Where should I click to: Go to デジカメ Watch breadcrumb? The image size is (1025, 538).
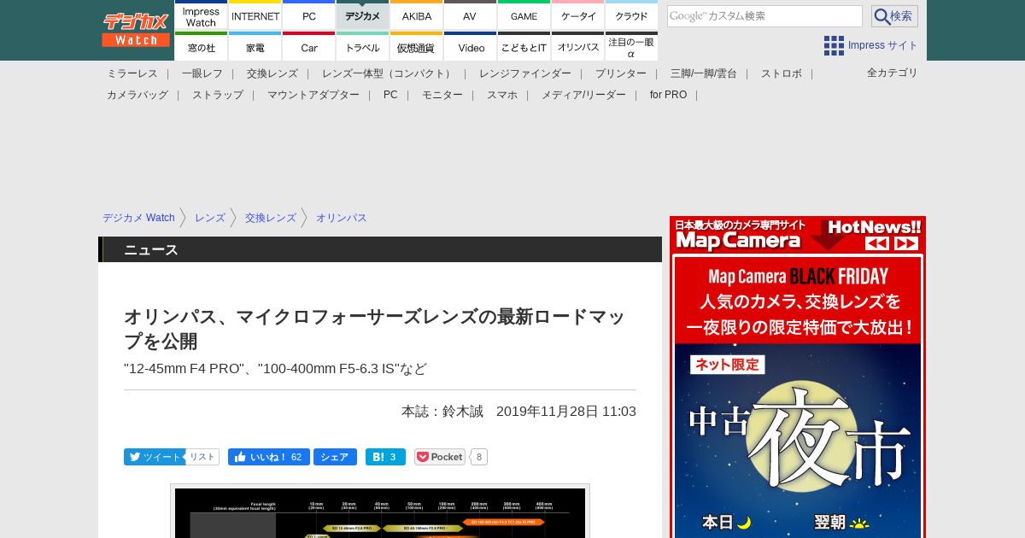138,218
